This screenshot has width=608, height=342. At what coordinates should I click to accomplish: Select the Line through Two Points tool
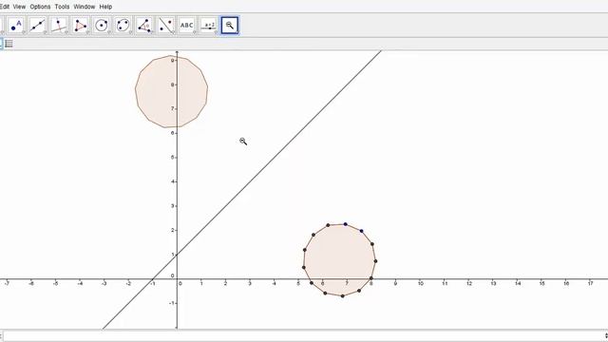click(x=38, y=26)
